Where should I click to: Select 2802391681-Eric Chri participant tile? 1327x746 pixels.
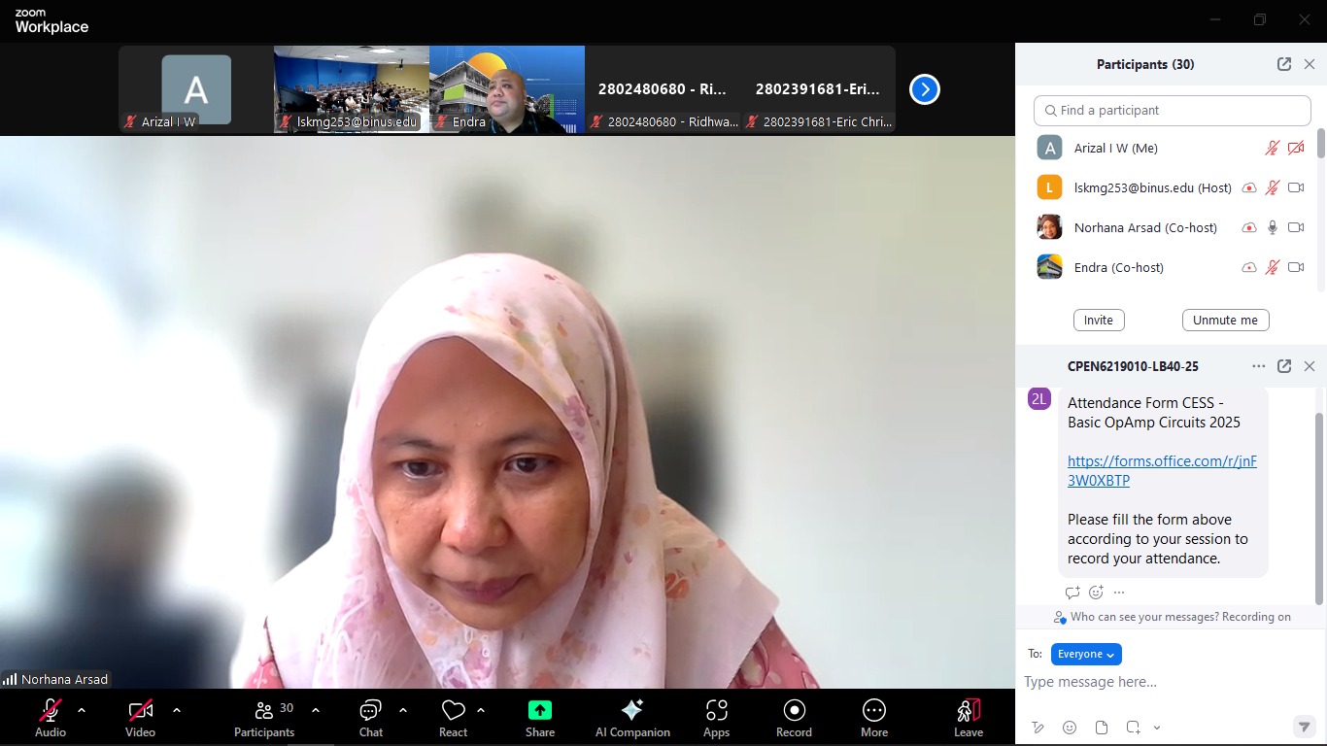(818, 89)
